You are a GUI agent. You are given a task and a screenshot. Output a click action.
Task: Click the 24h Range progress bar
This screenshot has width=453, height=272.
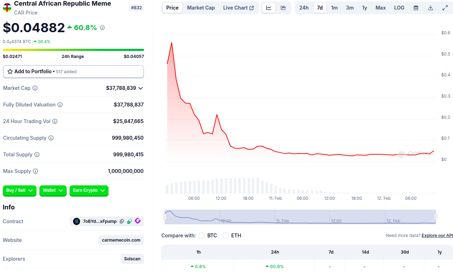[73, 50]
